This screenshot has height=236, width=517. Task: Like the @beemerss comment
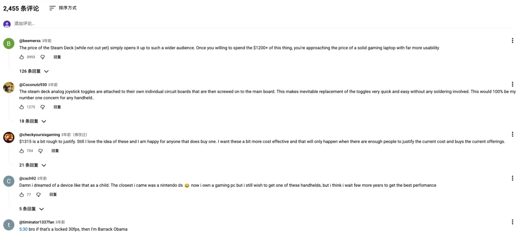coord(22,57)
